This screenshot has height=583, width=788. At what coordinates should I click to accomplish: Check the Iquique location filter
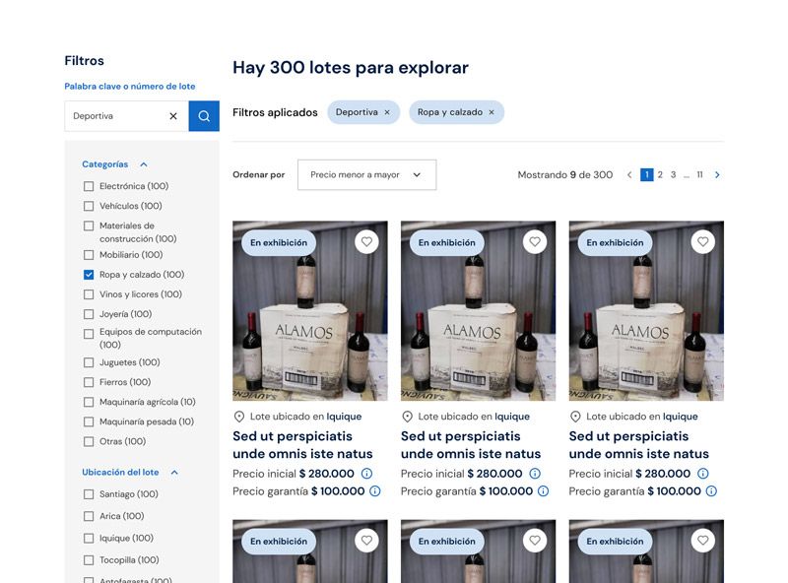pyautogui.click(x=89, y=539)
